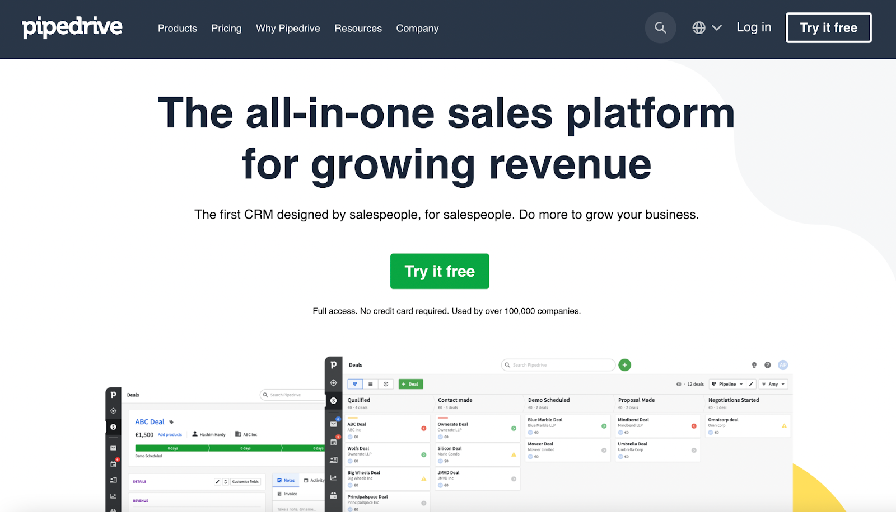Open Mail envelope icon in pipeline view sidebar
896x512 pixels.
point(333,424)
